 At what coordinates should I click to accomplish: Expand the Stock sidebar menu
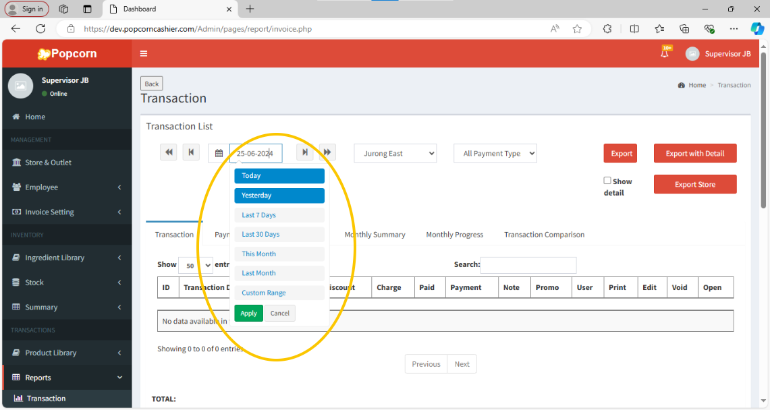(x=67, y=283)
